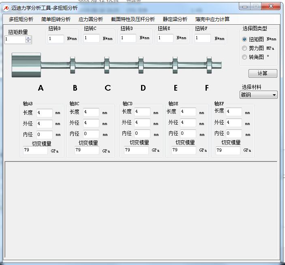This screenshot has height=265, width=285.
Task: Edit the 轴CD 外径 field
Action: [142, 123]
